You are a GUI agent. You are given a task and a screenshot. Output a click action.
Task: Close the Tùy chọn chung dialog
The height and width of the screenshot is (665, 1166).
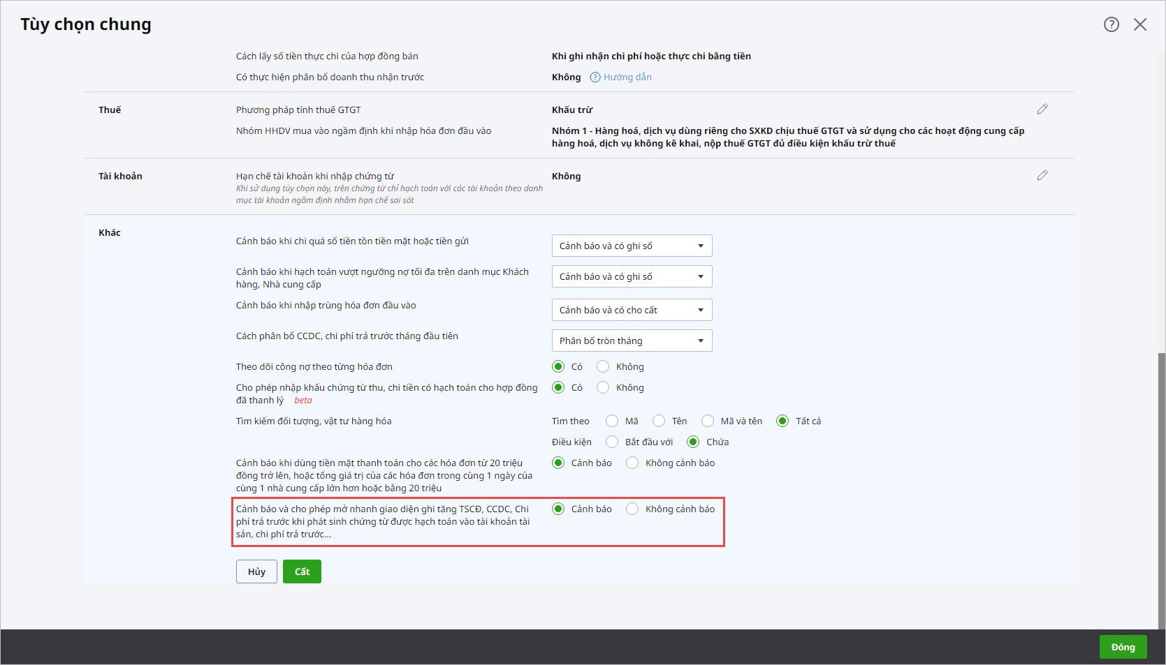[1140, 24]
